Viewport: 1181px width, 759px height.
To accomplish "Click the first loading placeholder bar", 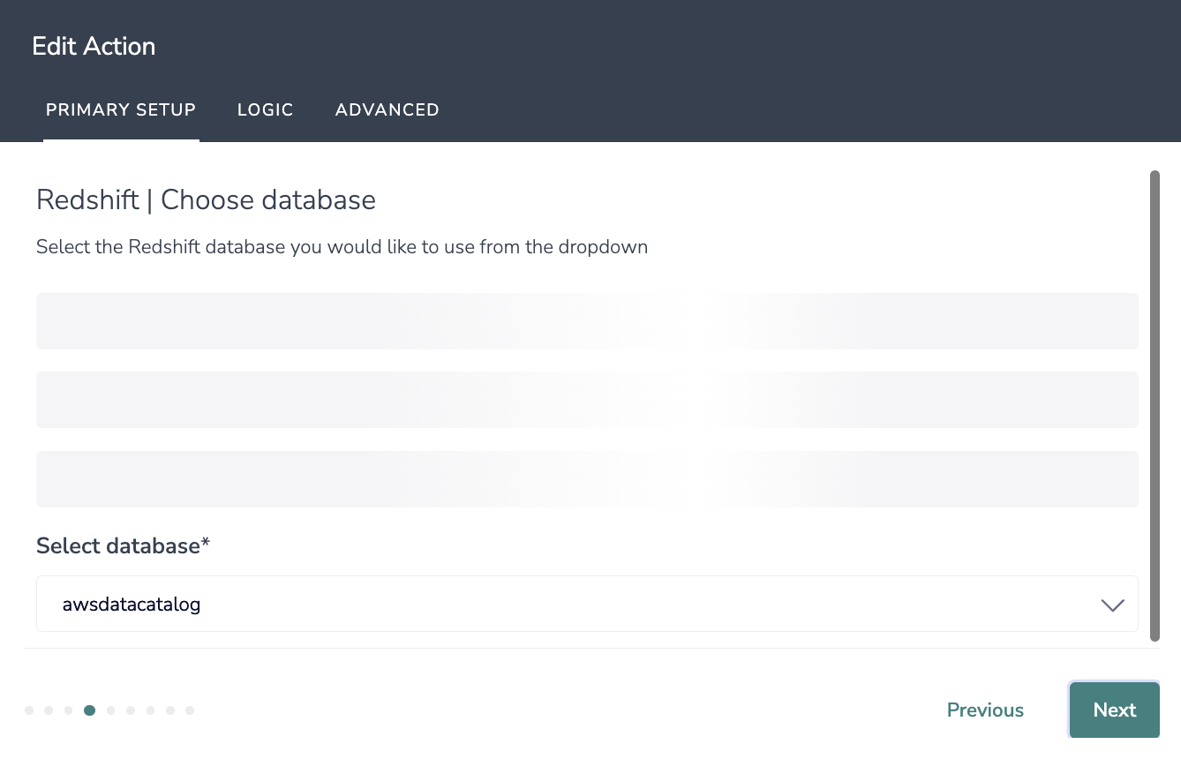I will [587, 321].
